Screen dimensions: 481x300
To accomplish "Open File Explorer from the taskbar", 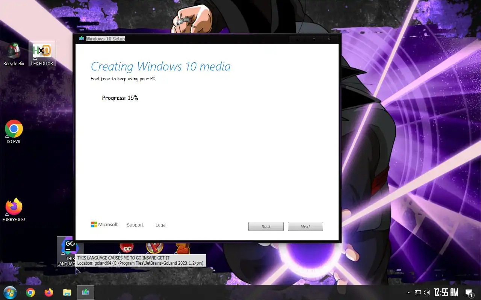I will tap(67, 292).
